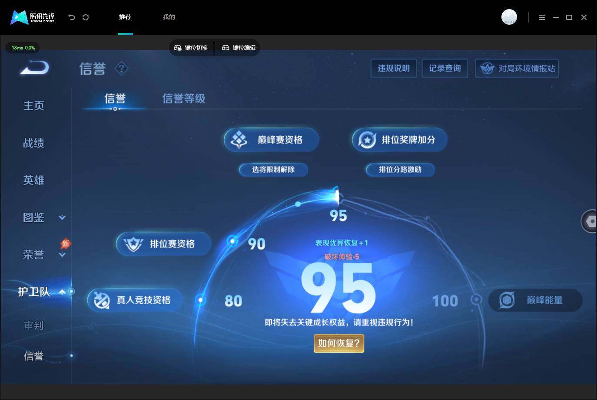Click the 选将限制解除 pill button
This screenshot has height=400, width=597.
click(273, 170)
